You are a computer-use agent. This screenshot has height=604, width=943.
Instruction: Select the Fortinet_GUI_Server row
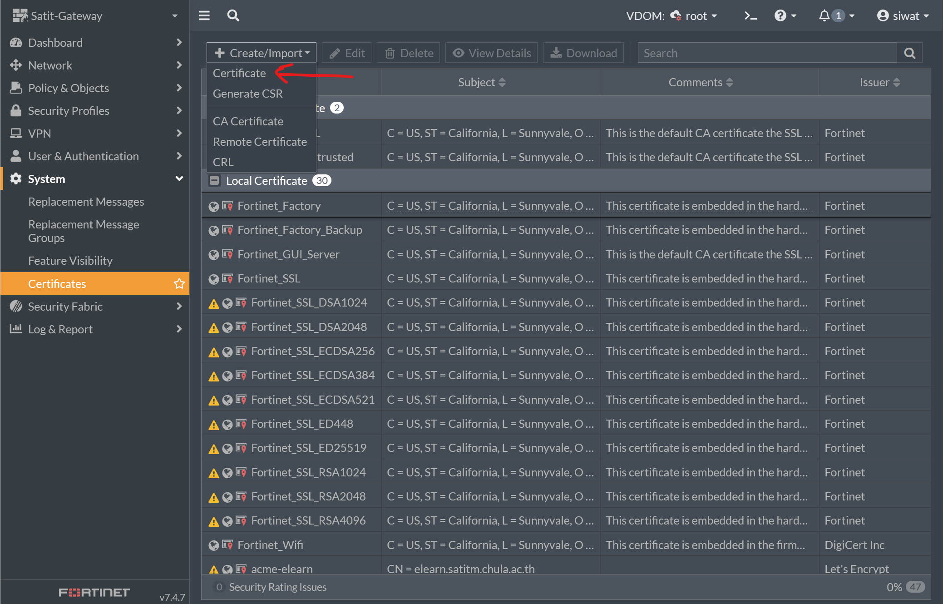click(566, 254)
